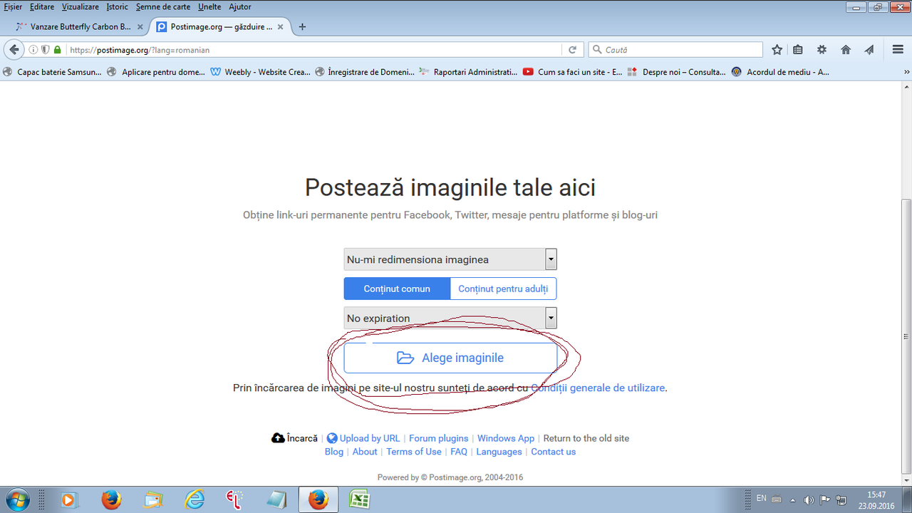Open Nu-mi redimensiona imaginea dropdown
Image resolution: width=912 pixels, height=513 pixels.
(450, 259)
